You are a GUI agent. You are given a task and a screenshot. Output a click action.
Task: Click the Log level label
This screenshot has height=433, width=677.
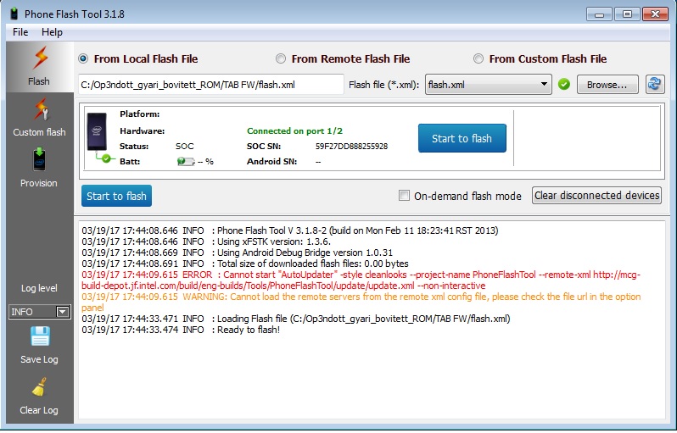click(x=39, y=288)
